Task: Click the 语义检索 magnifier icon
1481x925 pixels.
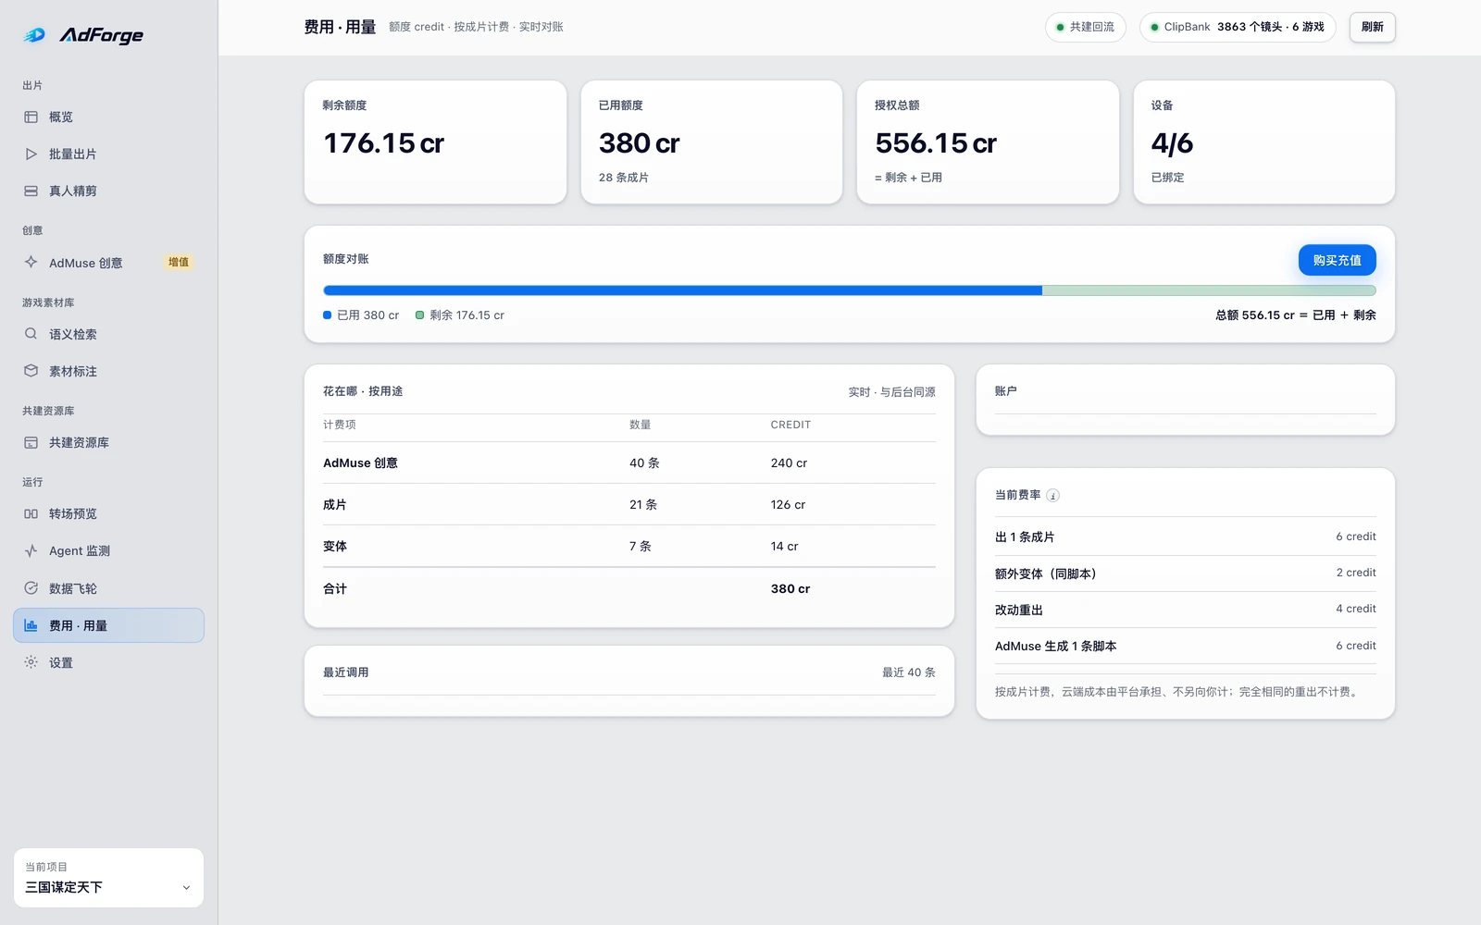Action: coord(31,334)
